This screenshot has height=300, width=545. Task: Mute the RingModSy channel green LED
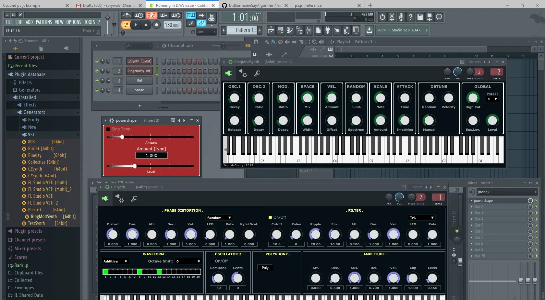[x=97, y=71]
